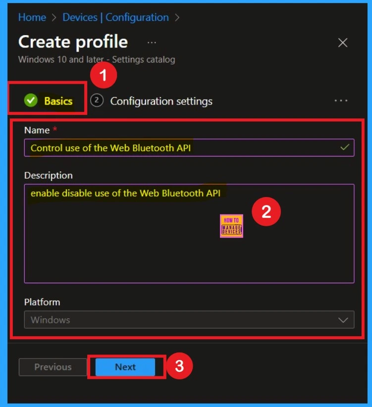Click the step 2 circle icon

pyautogui.click(x=97, y=100)
